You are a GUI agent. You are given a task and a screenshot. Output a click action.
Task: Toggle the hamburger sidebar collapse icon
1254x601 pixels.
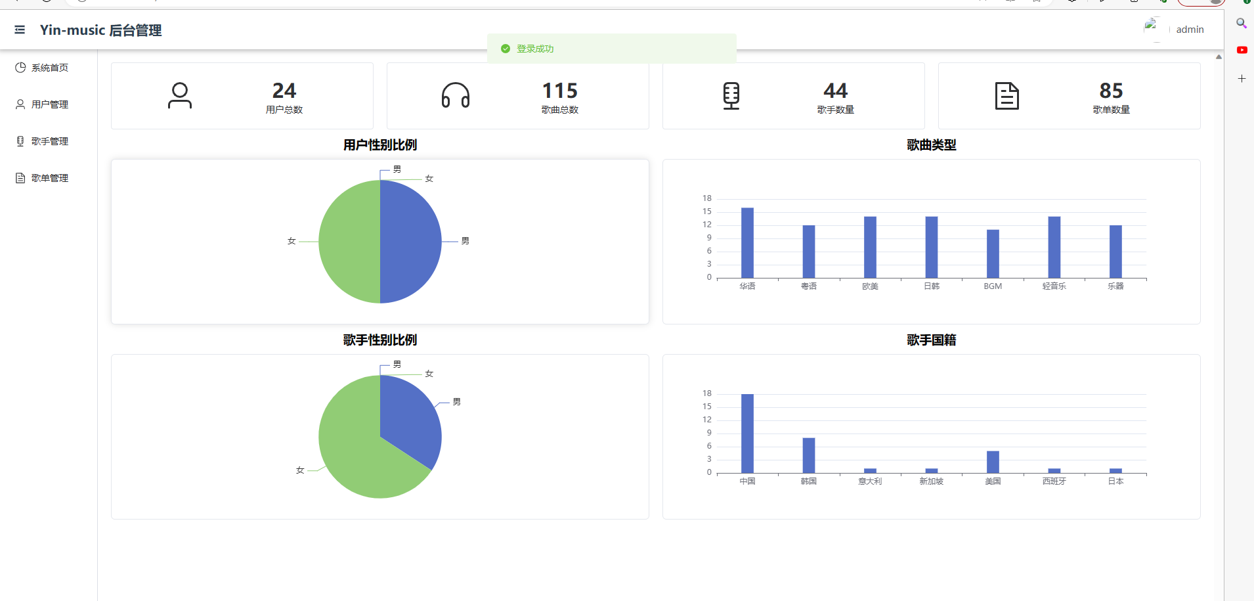click(x=20, y=30)
